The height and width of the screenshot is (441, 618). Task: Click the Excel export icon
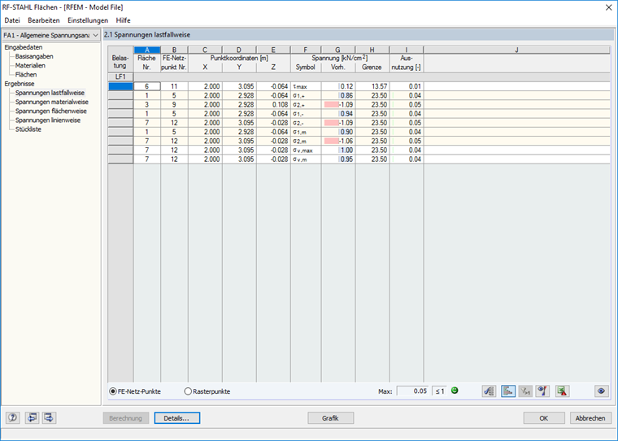563,391
